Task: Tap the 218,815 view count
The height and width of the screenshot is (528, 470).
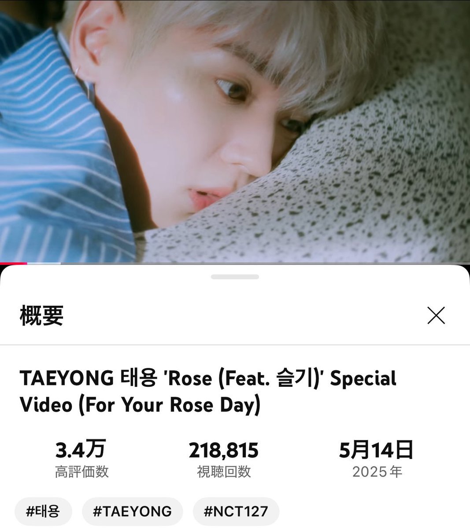Action: coord(224,450)
